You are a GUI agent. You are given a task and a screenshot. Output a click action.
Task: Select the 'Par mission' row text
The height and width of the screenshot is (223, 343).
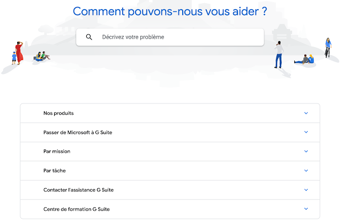click(57, 152)
